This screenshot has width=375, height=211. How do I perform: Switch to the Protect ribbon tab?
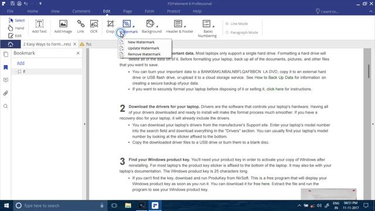tap(173, 11)
